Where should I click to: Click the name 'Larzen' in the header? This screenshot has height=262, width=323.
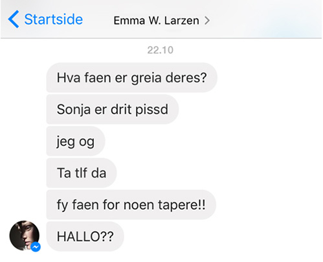pyautogui.click(x=182, y=21)
